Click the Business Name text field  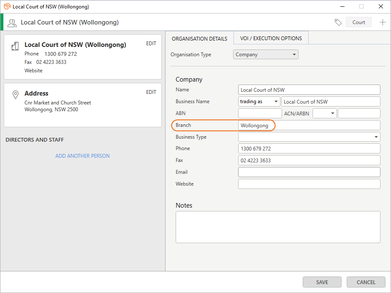point(331,101)
